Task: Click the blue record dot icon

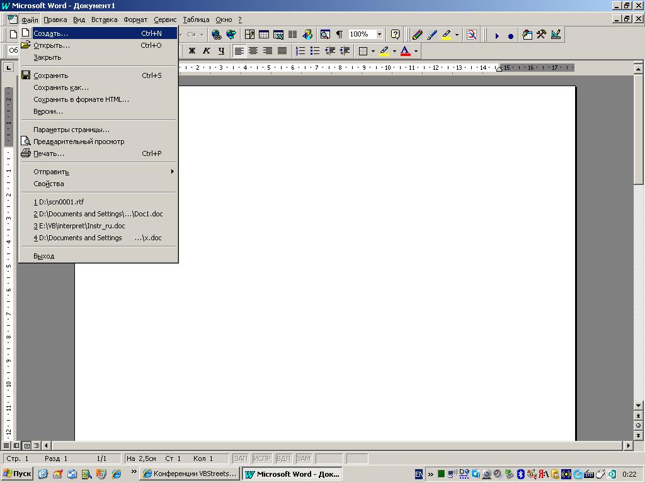Action: pyautogui.click(x=510, y=36)
